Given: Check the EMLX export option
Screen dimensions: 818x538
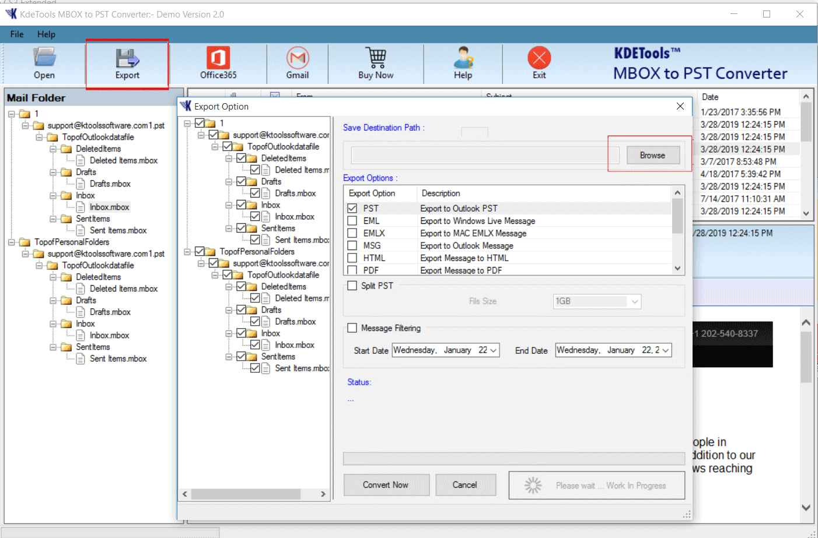Looking at the screenshot, I should [352, 233].
